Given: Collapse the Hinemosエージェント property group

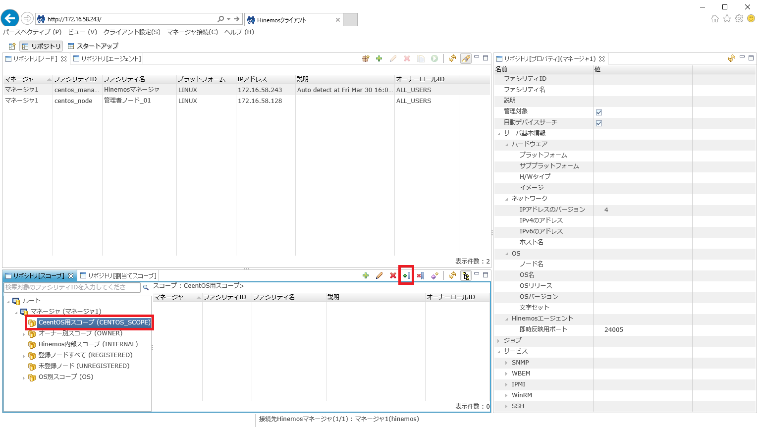Looking at the screenshot, I should [506, 319].
